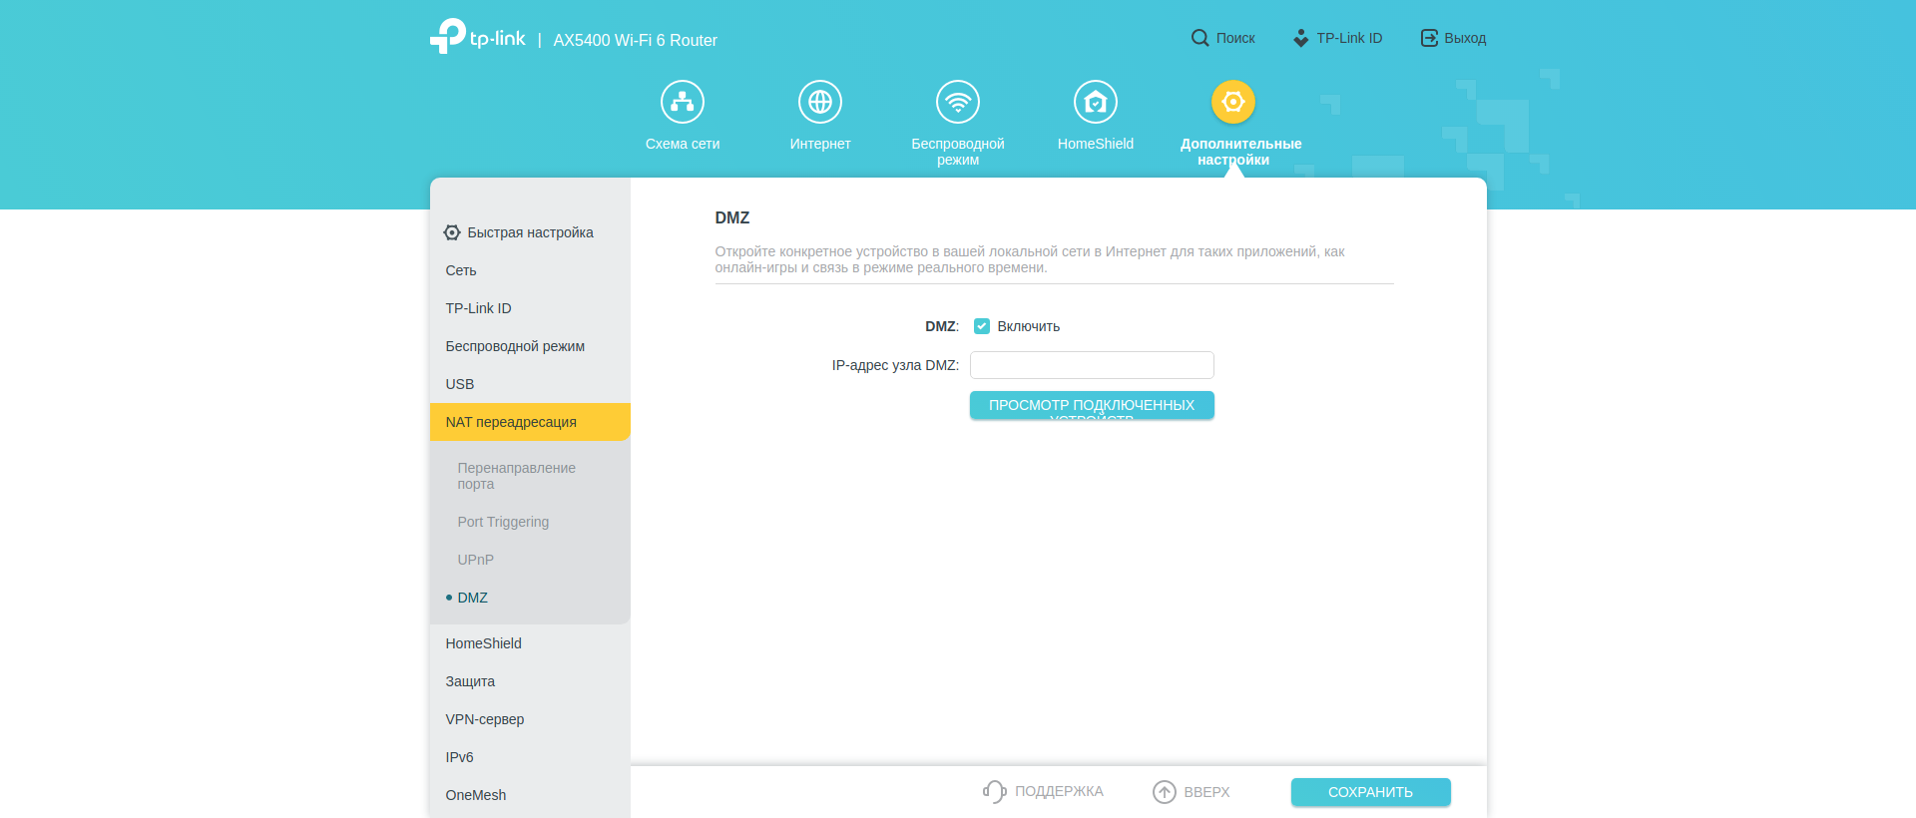The width and height of the screenshot is (1916, 818).
Task: Open the Network Map (Схема сети) icon
Action: pos(683,102)
